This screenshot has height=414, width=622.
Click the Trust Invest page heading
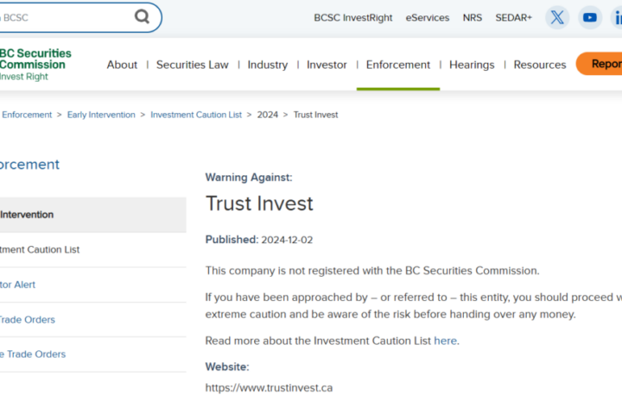pos(259,204)
